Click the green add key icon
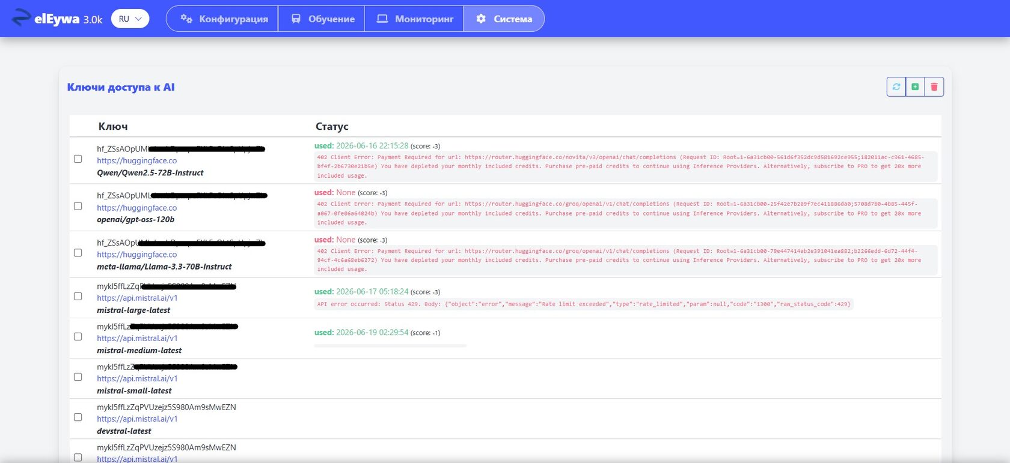The height and width of the screenshot is (463, 1010). (x=915, y=86)
